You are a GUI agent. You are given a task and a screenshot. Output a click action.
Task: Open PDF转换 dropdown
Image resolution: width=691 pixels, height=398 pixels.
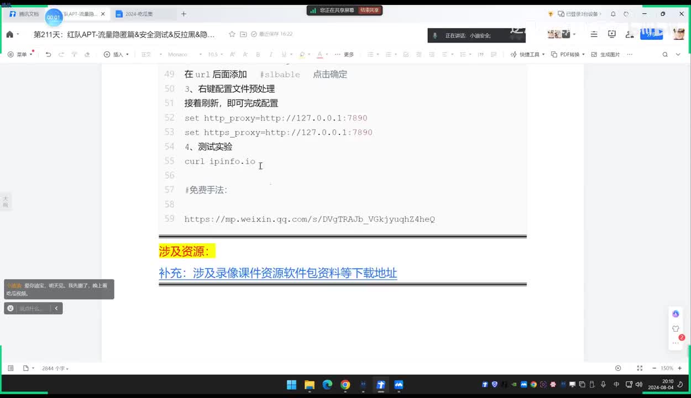(x=568, y=54)
